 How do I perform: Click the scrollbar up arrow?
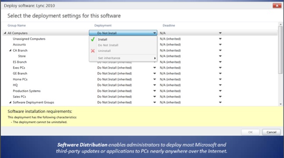(x=280, y=24)
